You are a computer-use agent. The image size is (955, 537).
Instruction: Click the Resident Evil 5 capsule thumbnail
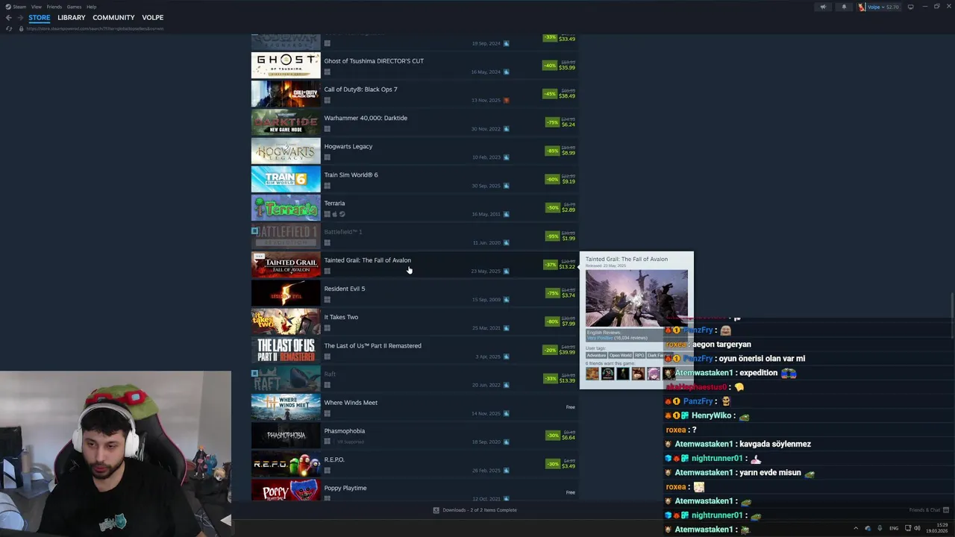(x=286, y=293)
